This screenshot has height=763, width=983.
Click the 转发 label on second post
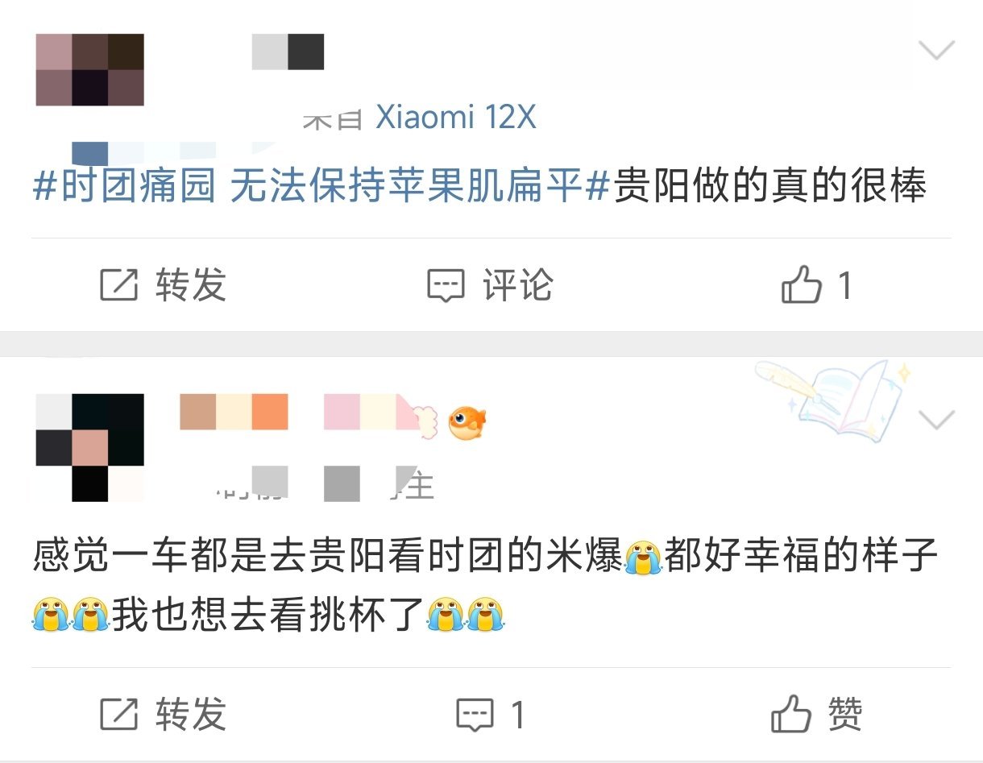[x=191, y=715]
